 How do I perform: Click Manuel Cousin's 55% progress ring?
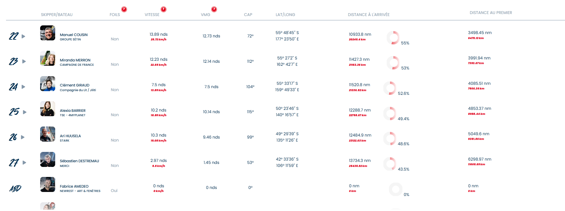click(393, 38)
